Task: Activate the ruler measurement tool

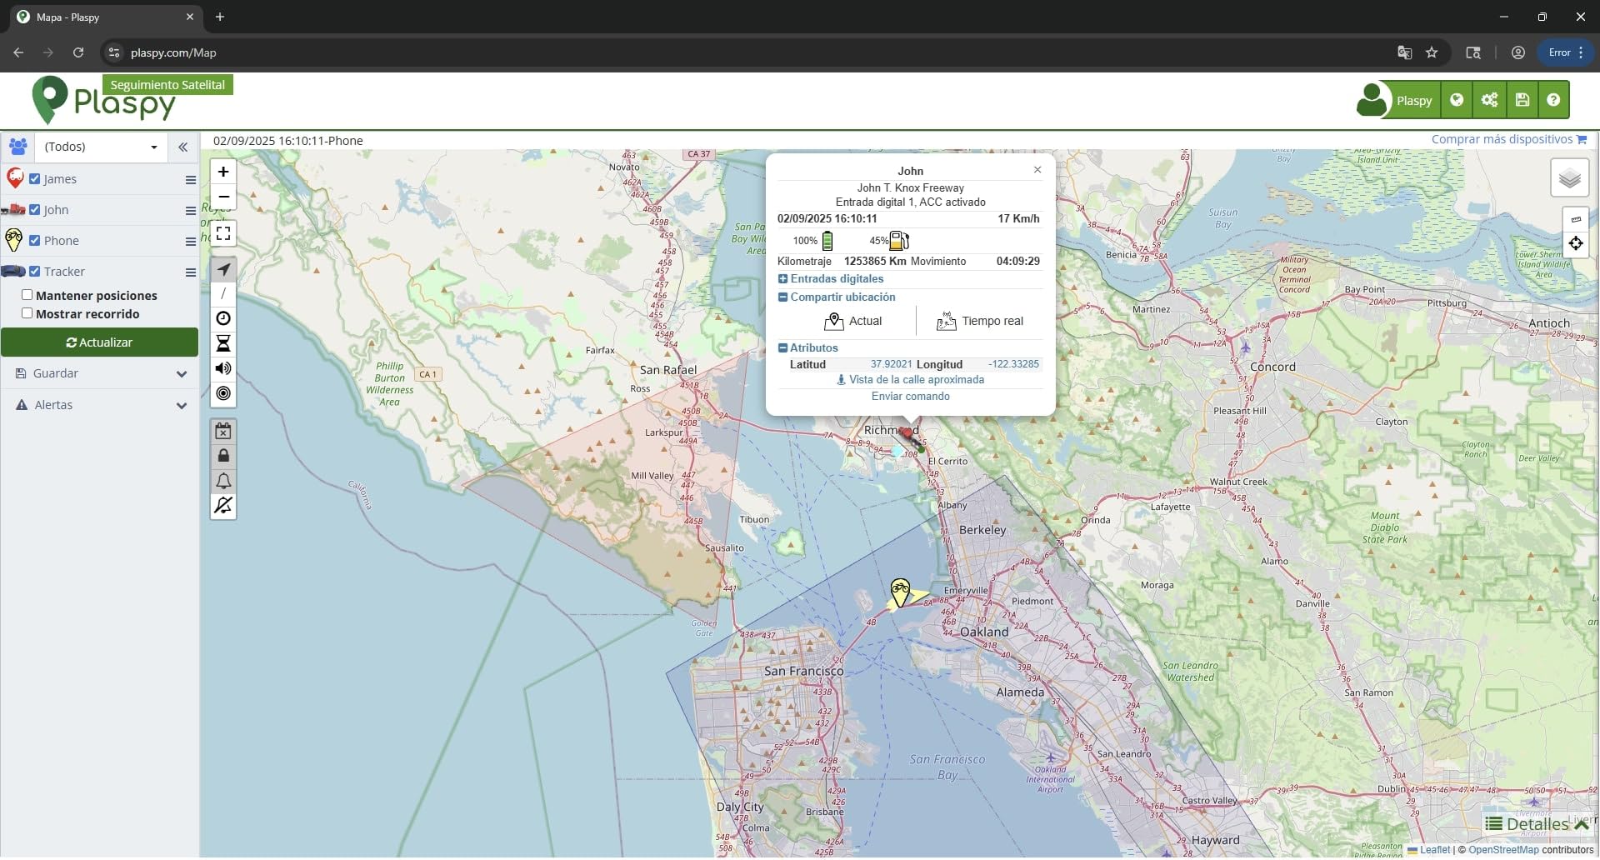Action: point(1576,219)
